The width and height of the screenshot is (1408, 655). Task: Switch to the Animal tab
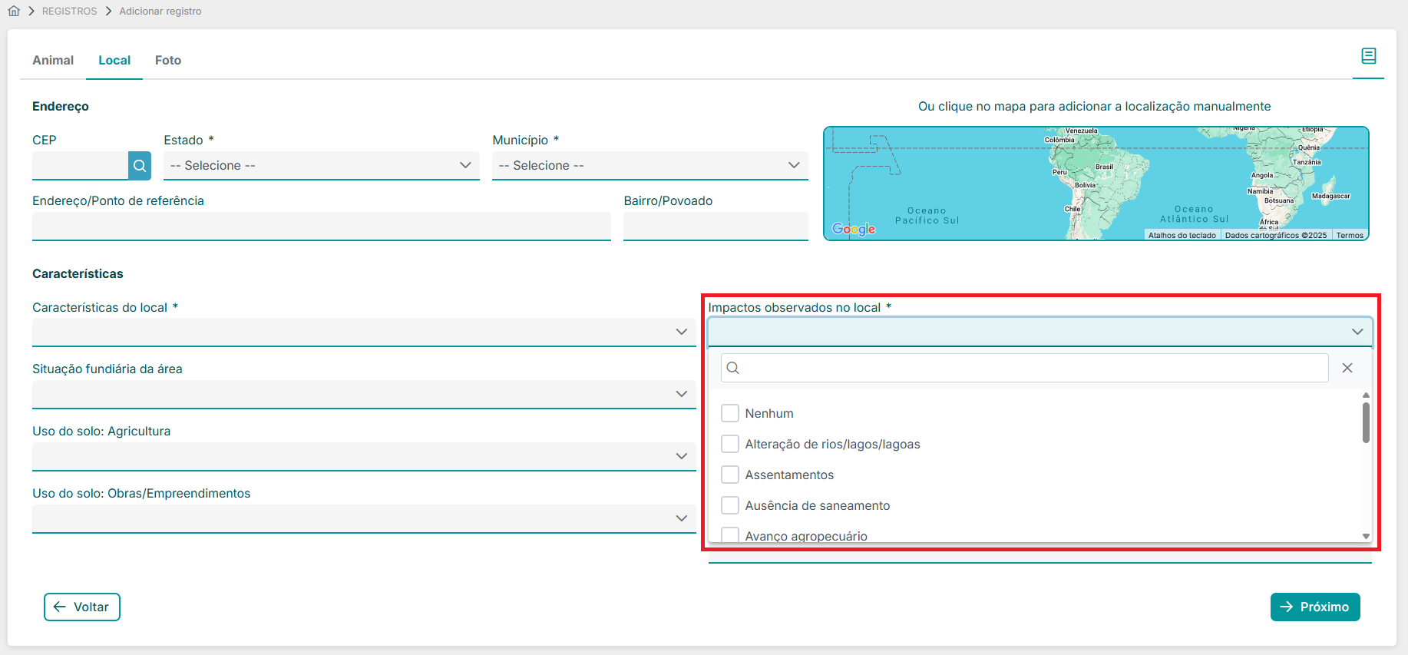53,60
